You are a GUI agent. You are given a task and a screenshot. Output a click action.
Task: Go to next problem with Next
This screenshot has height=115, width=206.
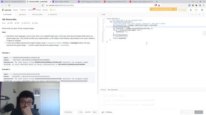(x=95, y=112)
